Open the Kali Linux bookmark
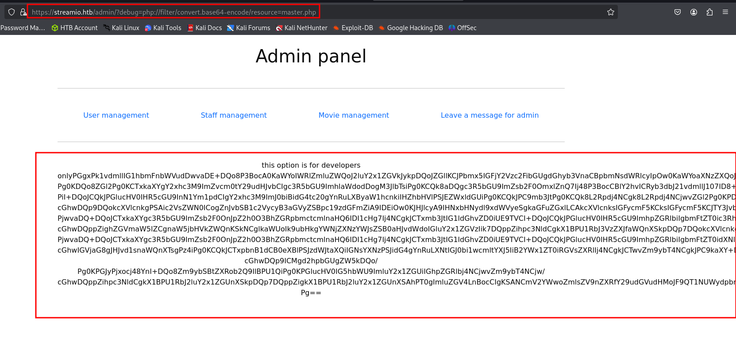This screenshot has height=350, width=736. tap(121, 28)
